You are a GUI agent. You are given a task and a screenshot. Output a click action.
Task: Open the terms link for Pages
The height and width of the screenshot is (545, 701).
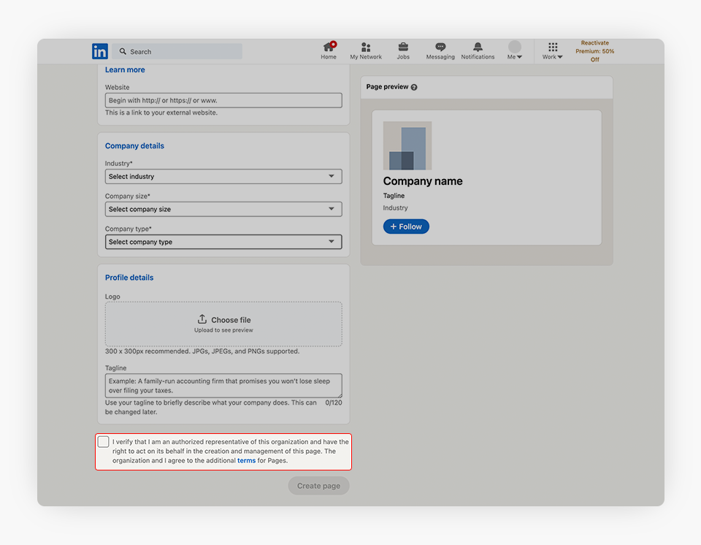[x=246, y=461]
